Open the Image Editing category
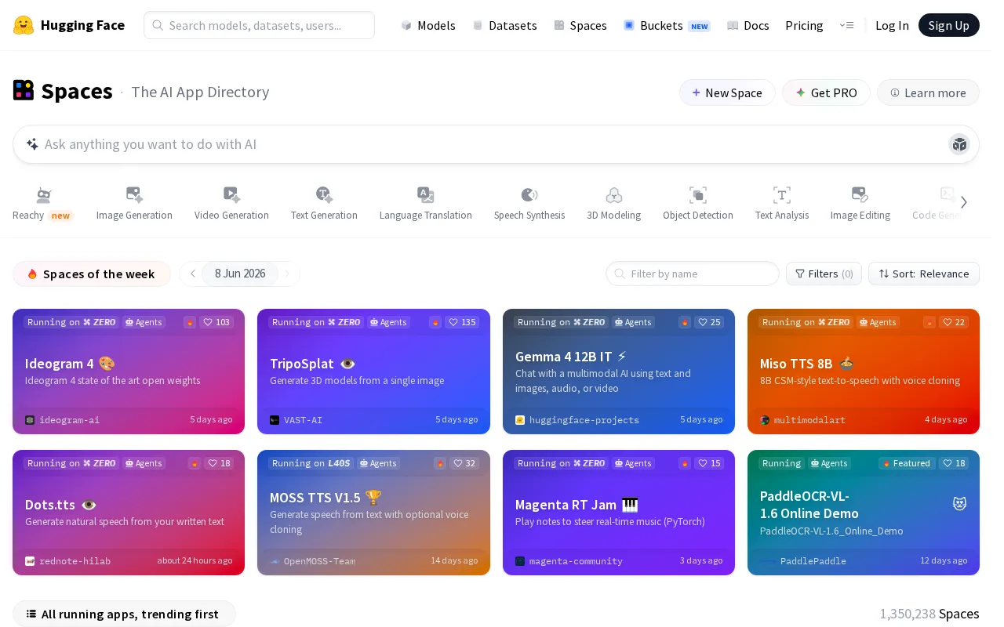 coord(860,204)
